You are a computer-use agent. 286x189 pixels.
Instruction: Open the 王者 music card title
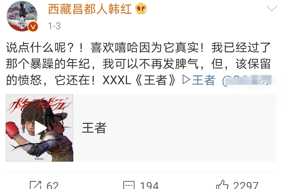[x=94, y=128]
